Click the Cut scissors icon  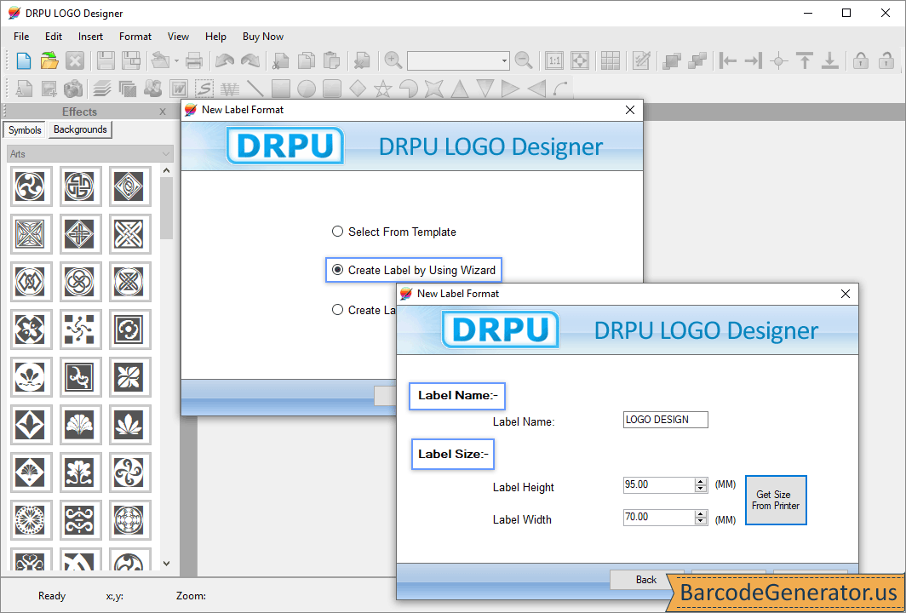(x=281, y=60)
